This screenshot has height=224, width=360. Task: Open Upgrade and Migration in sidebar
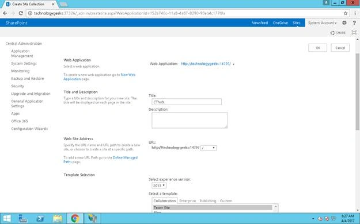(31, 94)
